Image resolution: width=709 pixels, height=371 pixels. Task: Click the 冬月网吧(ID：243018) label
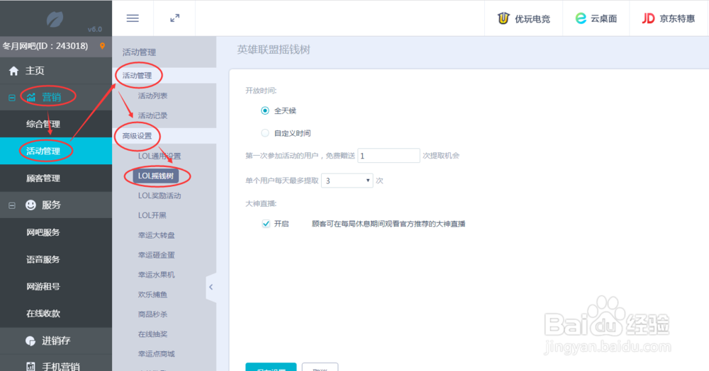click(45, 46)
